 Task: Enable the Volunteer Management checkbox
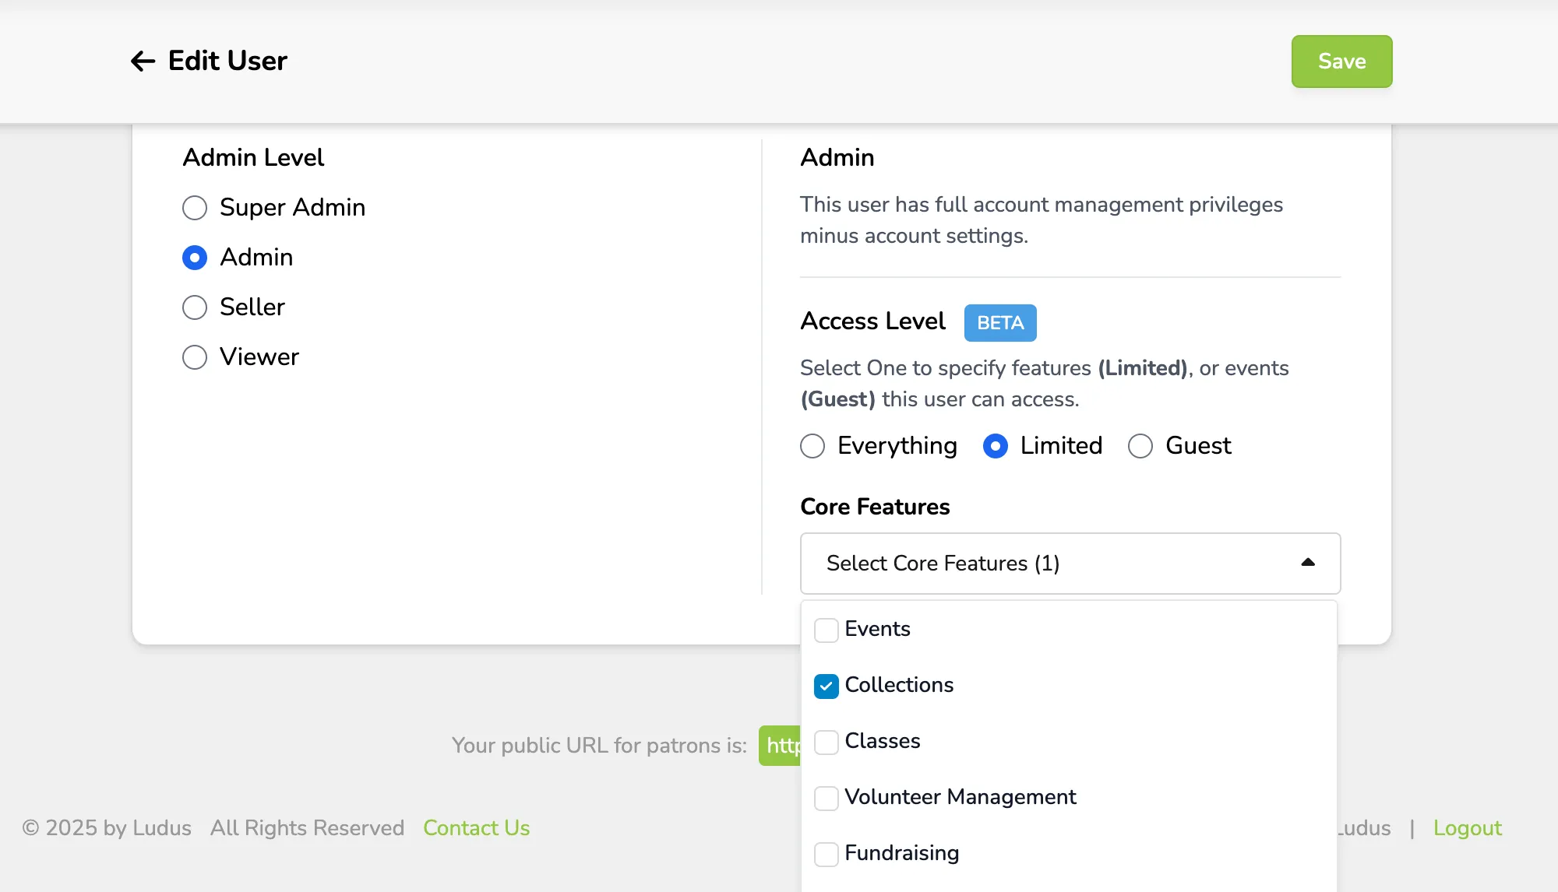click(x=827, y=798)
